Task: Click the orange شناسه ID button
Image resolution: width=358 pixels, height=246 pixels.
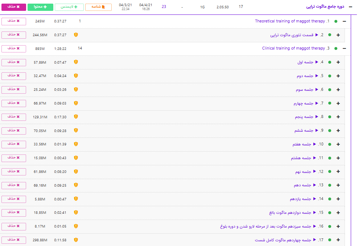Action: [x=98, y=7]
